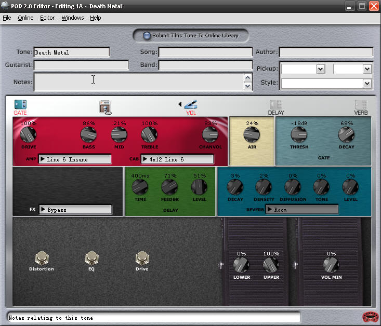Toggle the EQ footswitch
The width and height of the screenshot is (381, 326).
(x=91, y=258)
